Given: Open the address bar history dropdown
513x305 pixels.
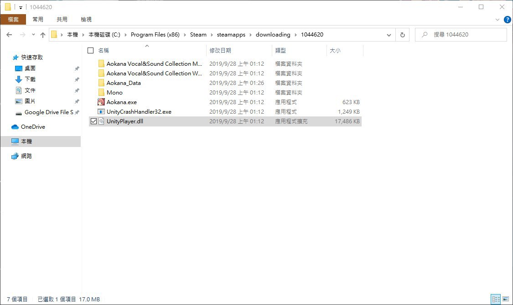Looking at the screenshot, I should point(389,35).
